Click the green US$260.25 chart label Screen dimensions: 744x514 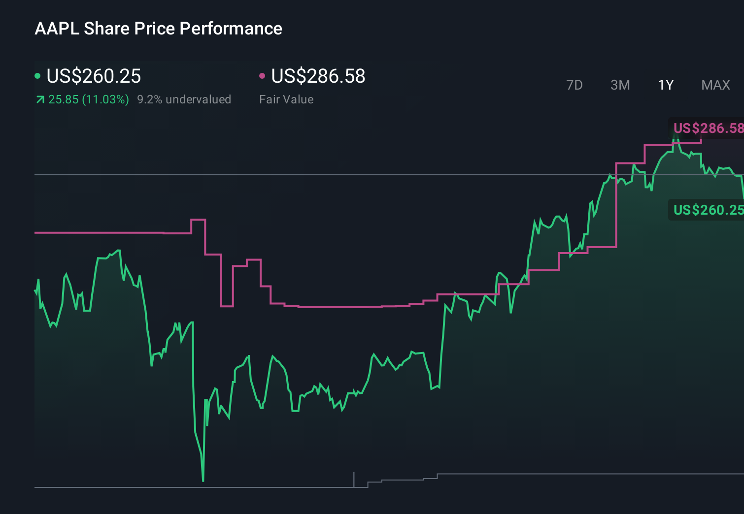pos(708,210)
